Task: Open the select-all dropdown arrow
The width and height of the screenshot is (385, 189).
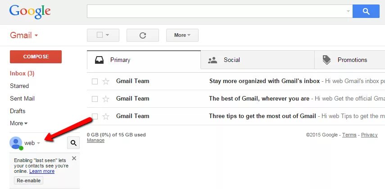Action: point(107,35)
